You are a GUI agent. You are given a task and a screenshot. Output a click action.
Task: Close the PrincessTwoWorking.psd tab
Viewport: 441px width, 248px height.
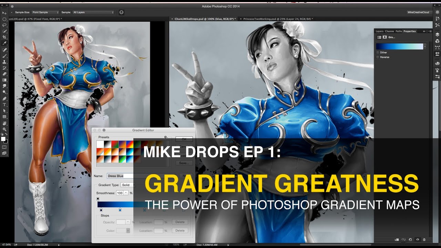(240, 19)
